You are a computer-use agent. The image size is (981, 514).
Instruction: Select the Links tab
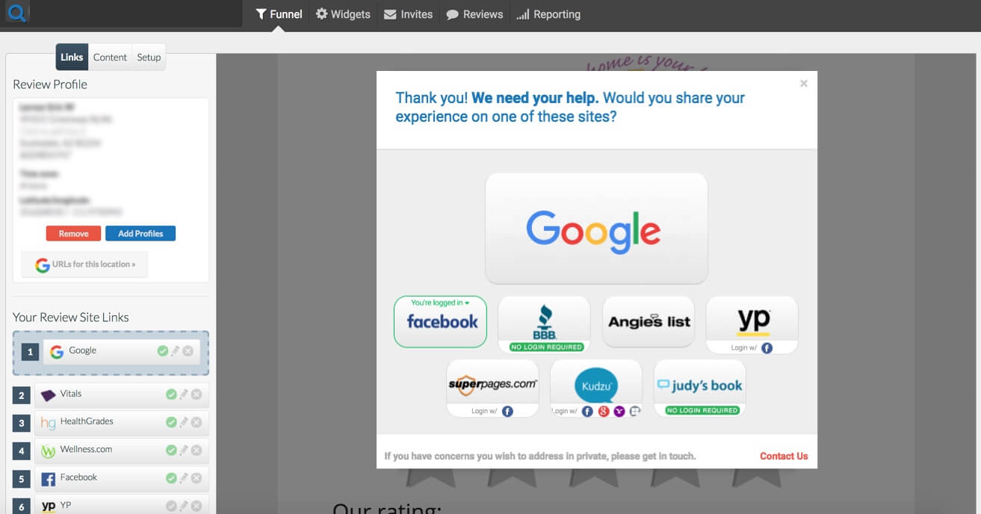[x=72, y=58]
